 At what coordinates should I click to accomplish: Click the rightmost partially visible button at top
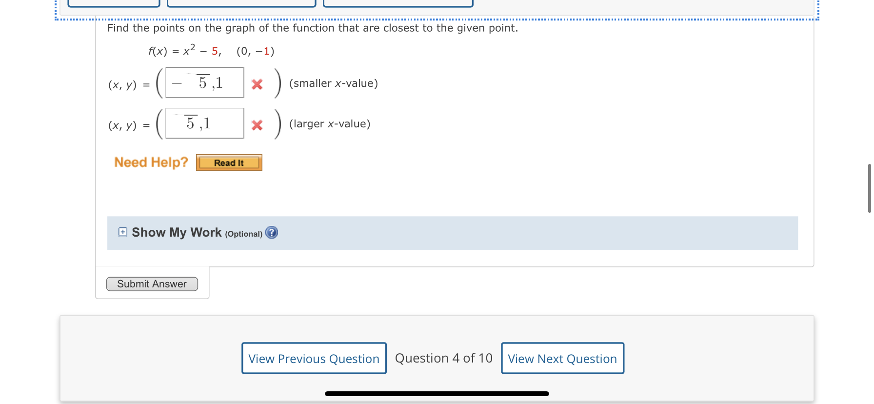click(x=397, y=3)
